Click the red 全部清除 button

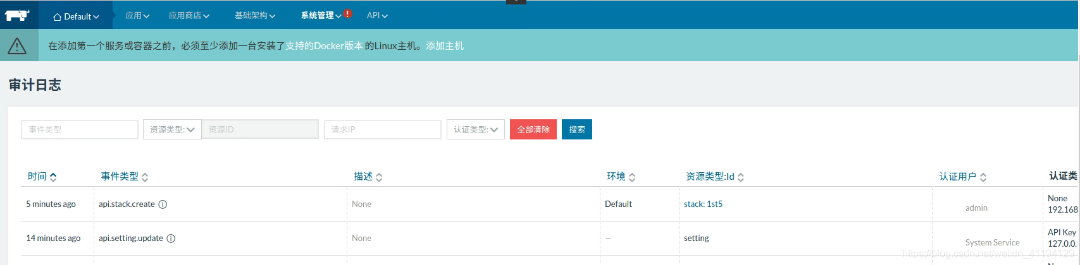tap(533, 129)
